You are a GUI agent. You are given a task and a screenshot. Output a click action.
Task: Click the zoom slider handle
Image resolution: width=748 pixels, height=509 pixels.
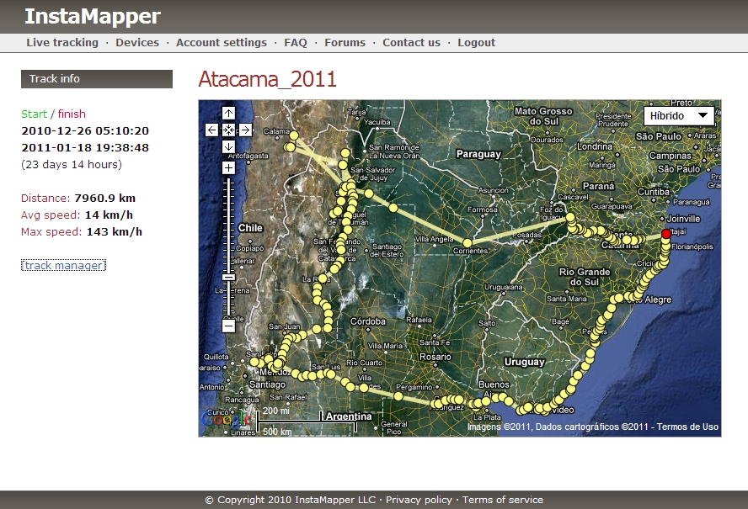228,277
